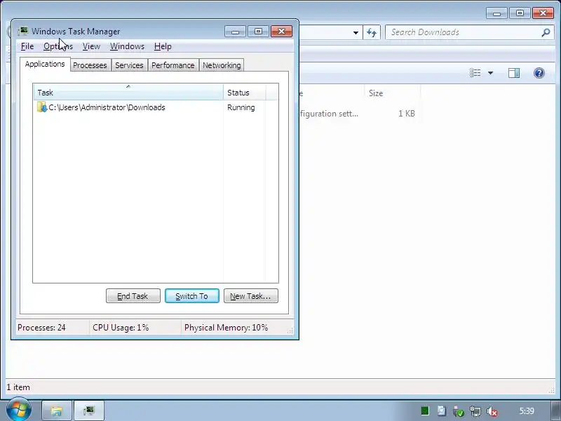Open the Windows Start menu

click(x=19, y=410)
